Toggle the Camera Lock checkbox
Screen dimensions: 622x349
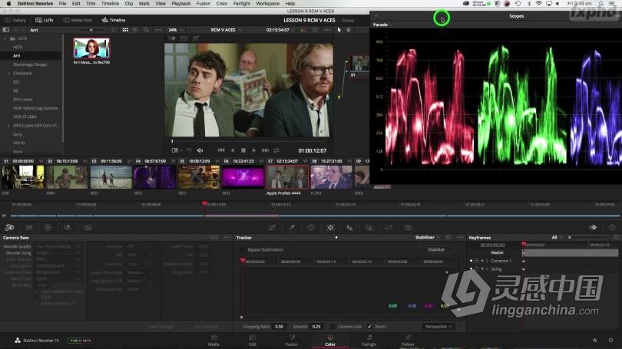pos(332,326)
